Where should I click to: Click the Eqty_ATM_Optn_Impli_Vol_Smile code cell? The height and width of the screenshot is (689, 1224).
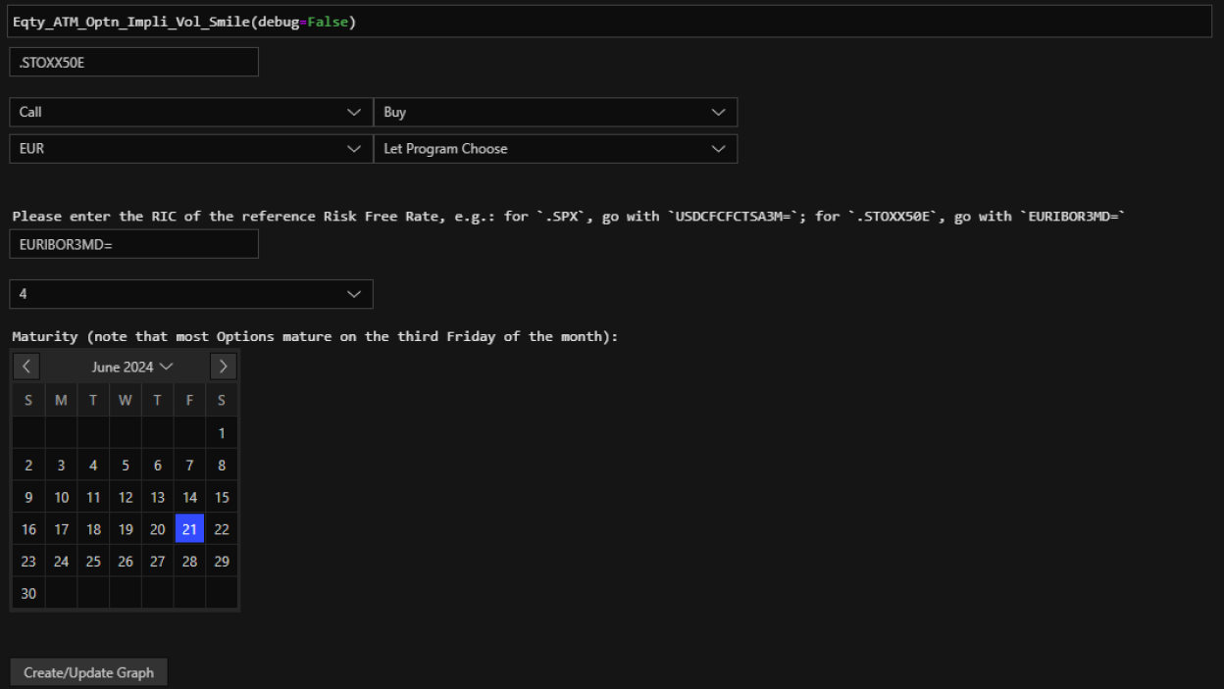click(x=610, y=22)
